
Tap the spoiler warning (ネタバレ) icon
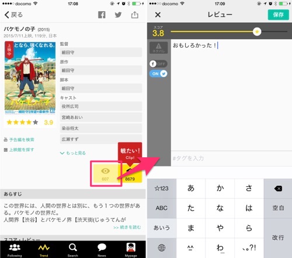click(158, 48)
